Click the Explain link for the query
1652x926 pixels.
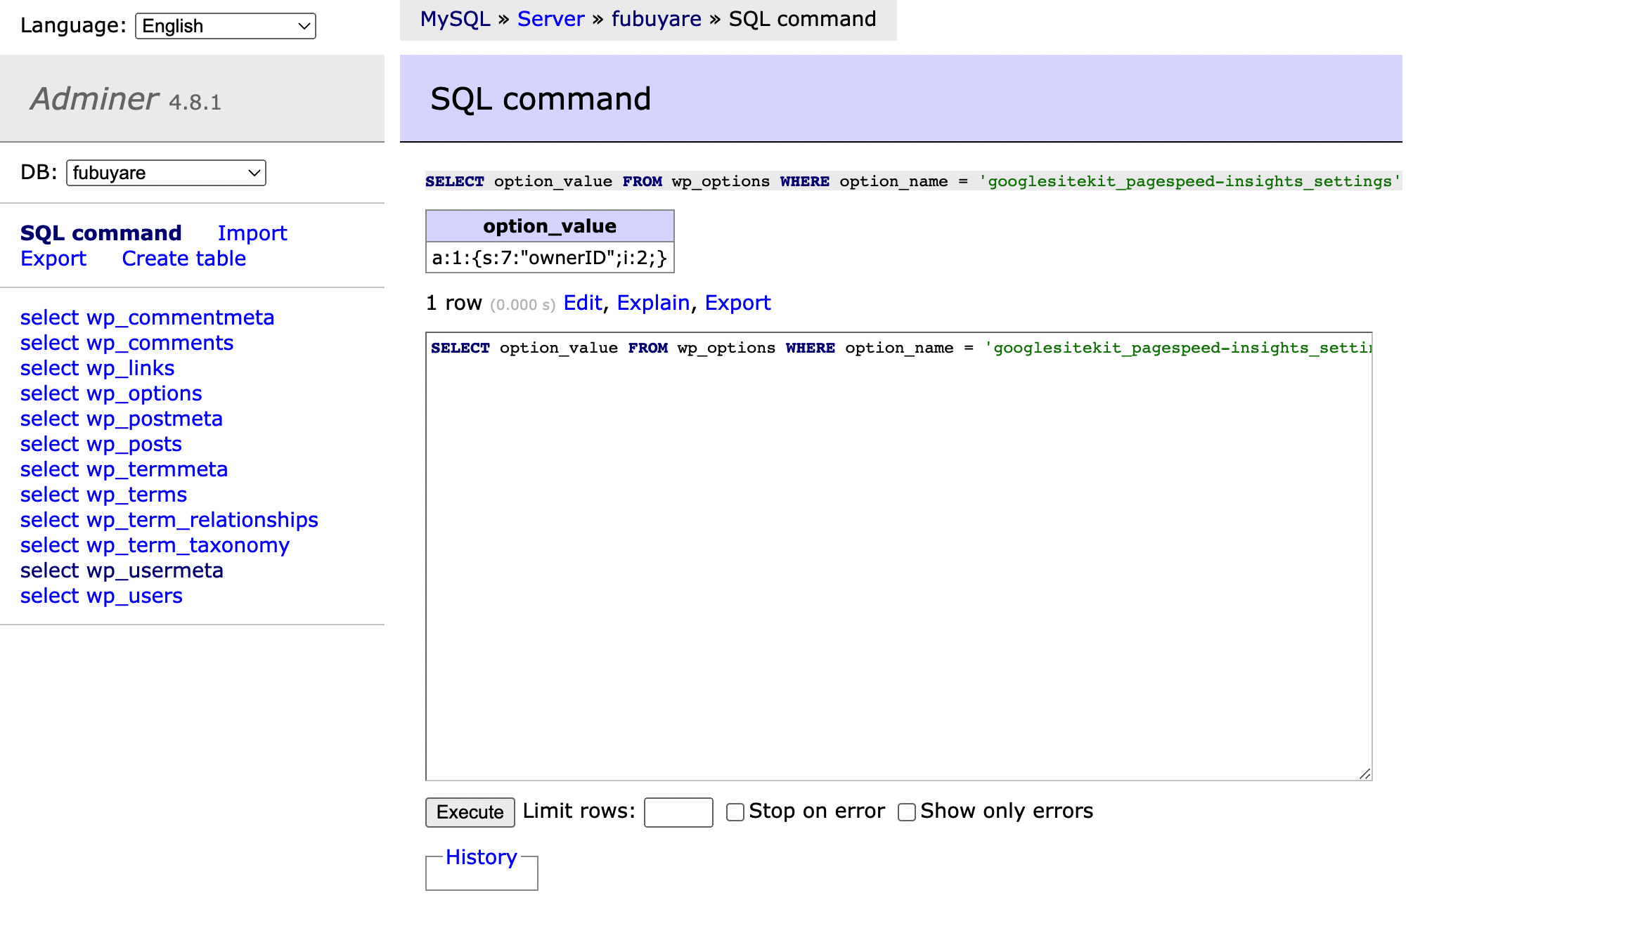[652, 303]
